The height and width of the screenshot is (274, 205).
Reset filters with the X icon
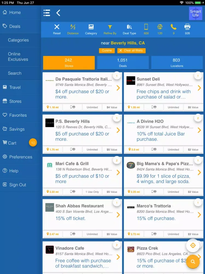tap(57, 30)
